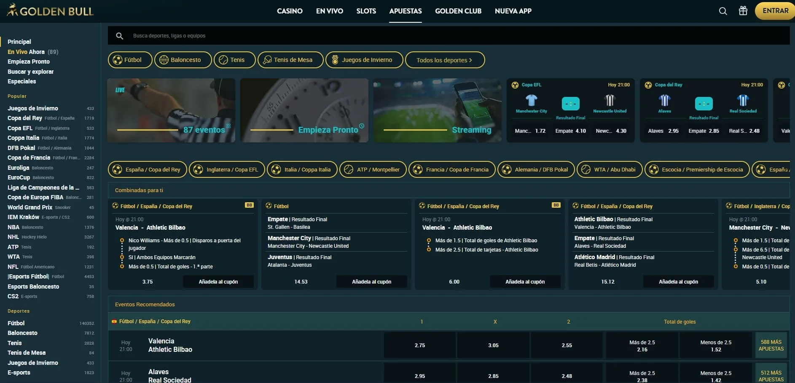Select GOLDEN CLUB in top navigation
Screen dimensions: 795x383
click(x=458, y=11)
